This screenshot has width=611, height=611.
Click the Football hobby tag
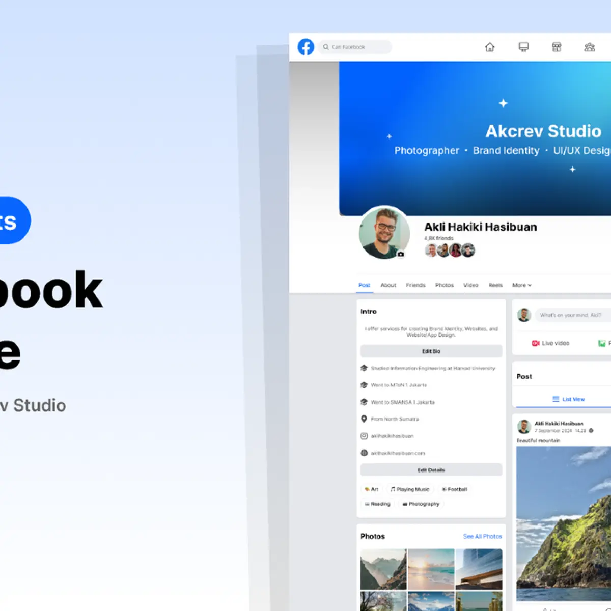[454, 489]
